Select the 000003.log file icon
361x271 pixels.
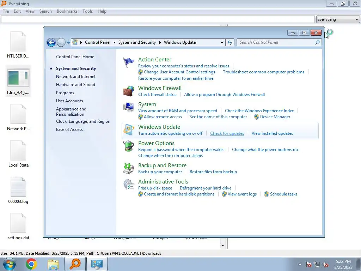click(x=18, y=187)
